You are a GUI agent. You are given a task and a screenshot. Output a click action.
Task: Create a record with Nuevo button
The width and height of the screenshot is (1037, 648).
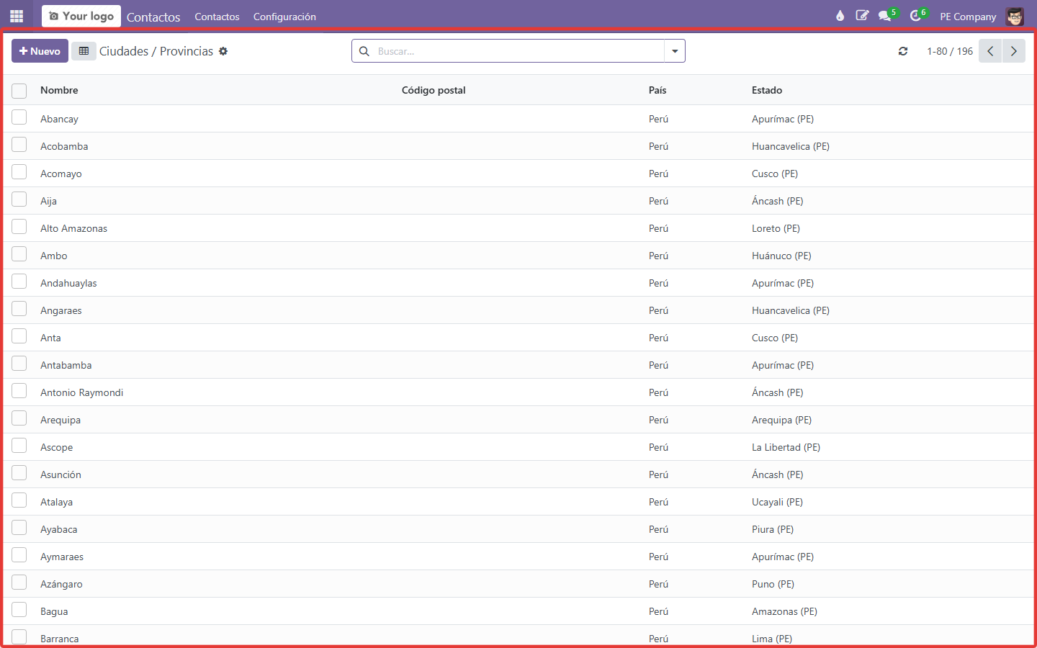[x=40, y=51]
